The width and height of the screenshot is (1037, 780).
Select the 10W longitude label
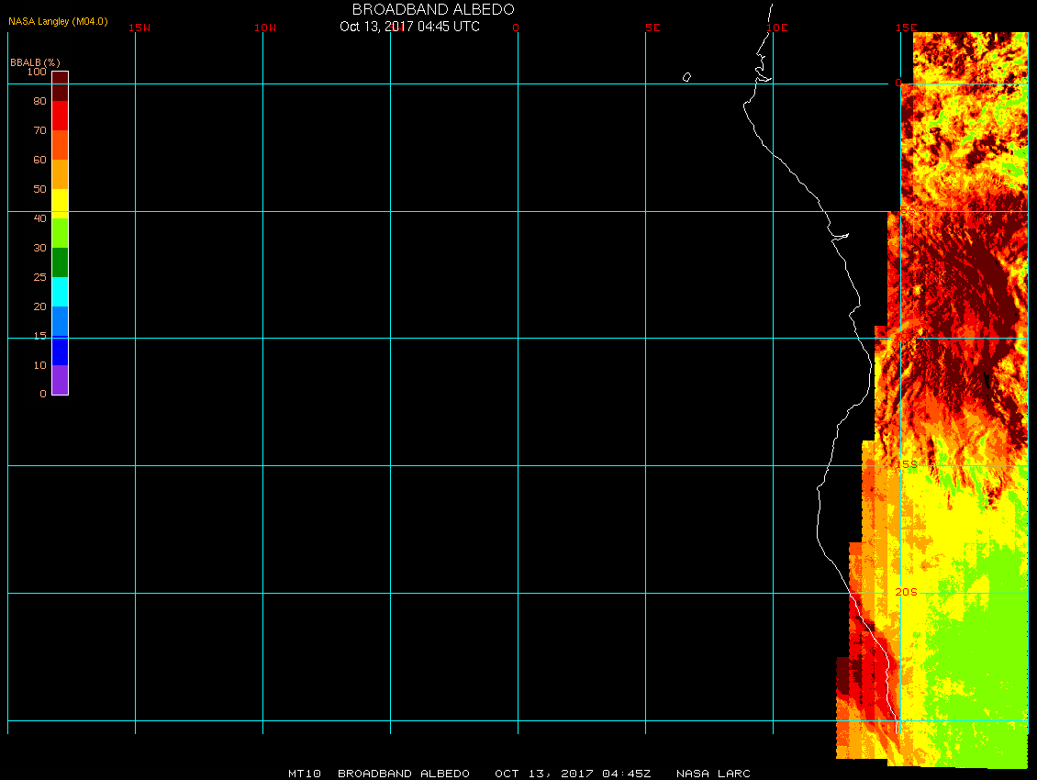coord(265,28)
